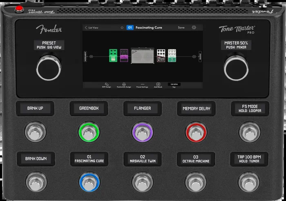Step on the Bank Up footswitch
Image resolution: width=286 pixels, height=201 pixels.
click(36, 132)
